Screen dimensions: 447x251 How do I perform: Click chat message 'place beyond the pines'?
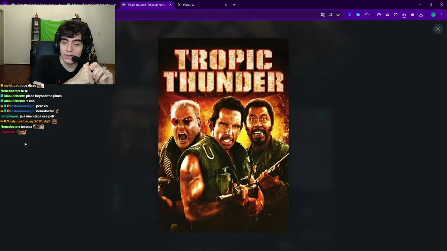[44, 96]
